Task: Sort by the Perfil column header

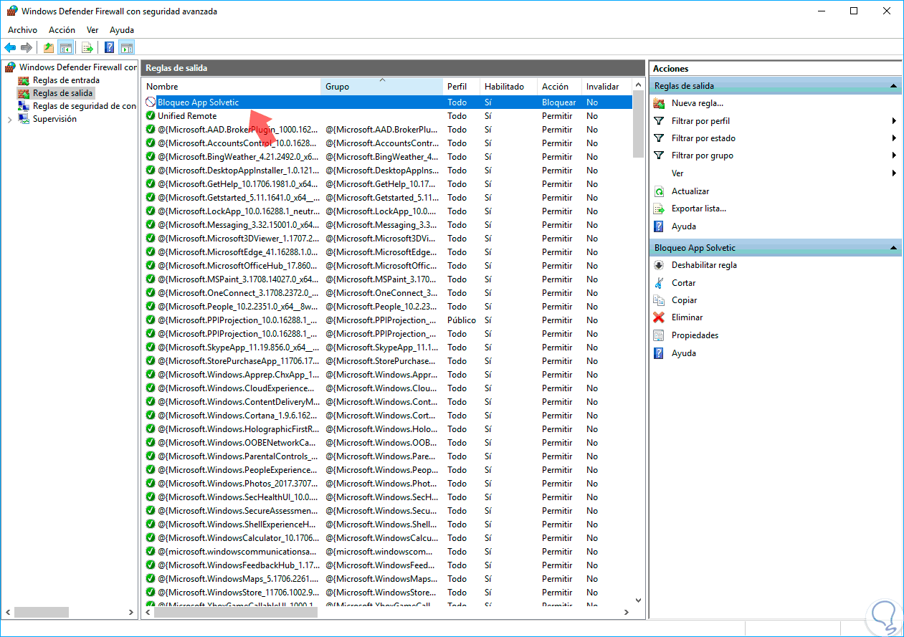Action: click(x=462, y=86)
